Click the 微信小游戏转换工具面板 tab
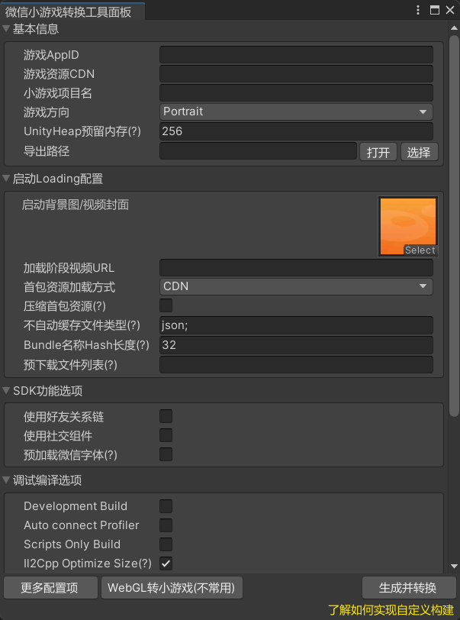Image resolution: width=460 pixels, height=620 pixels. (x=69, y=11)
